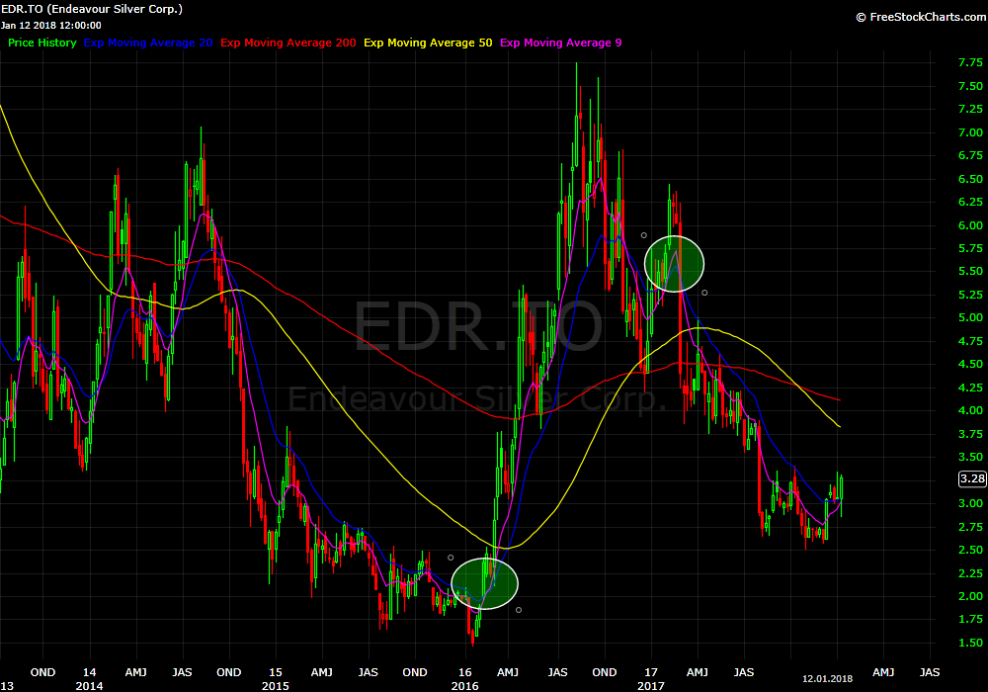Open the FreeStockCharts.com copyright text
The height and width of the screenshot is (692, 988).
point(921,17)
